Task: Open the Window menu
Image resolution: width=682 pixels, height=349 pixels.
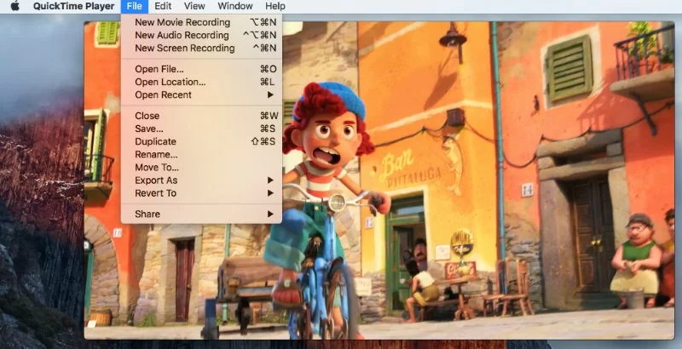Action: [x=235, y=6]
